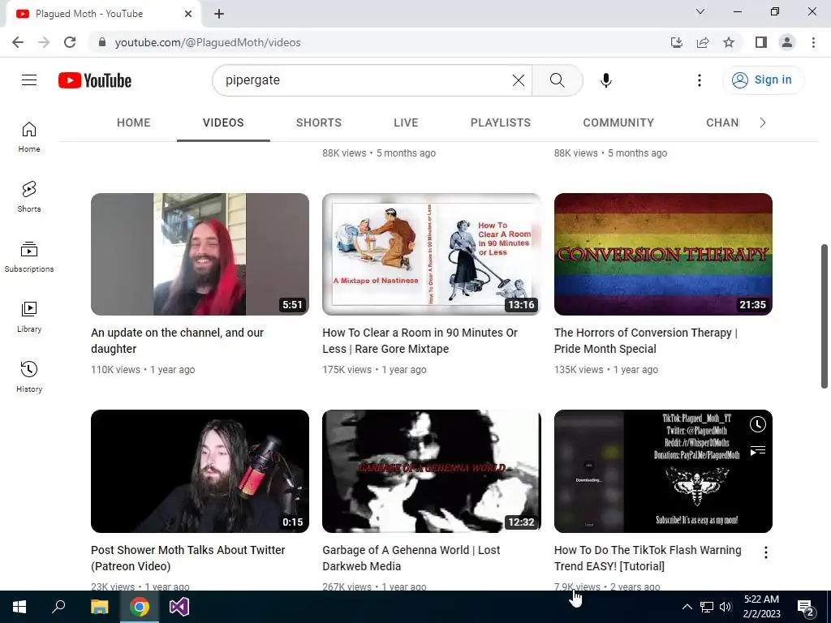
Task: Open a new browser tab
Action: coord(219,14)
